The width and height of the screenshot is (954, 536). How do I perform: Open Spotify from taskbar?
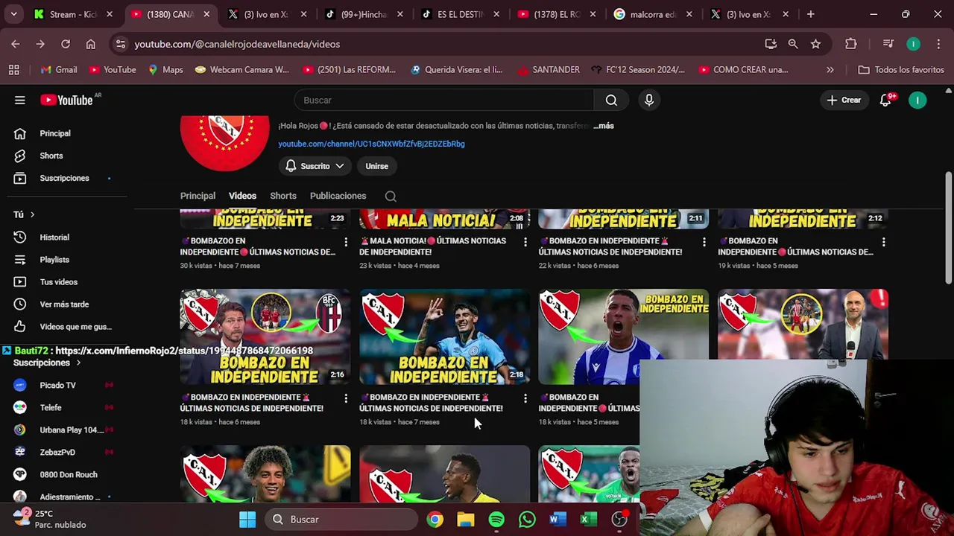496,520
